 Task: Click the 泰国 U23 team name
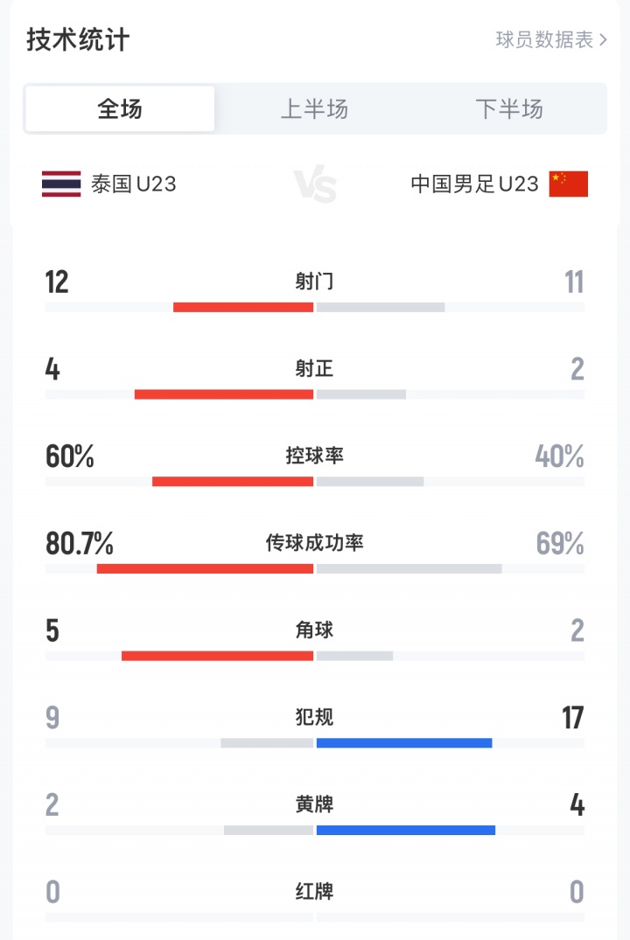134,184
